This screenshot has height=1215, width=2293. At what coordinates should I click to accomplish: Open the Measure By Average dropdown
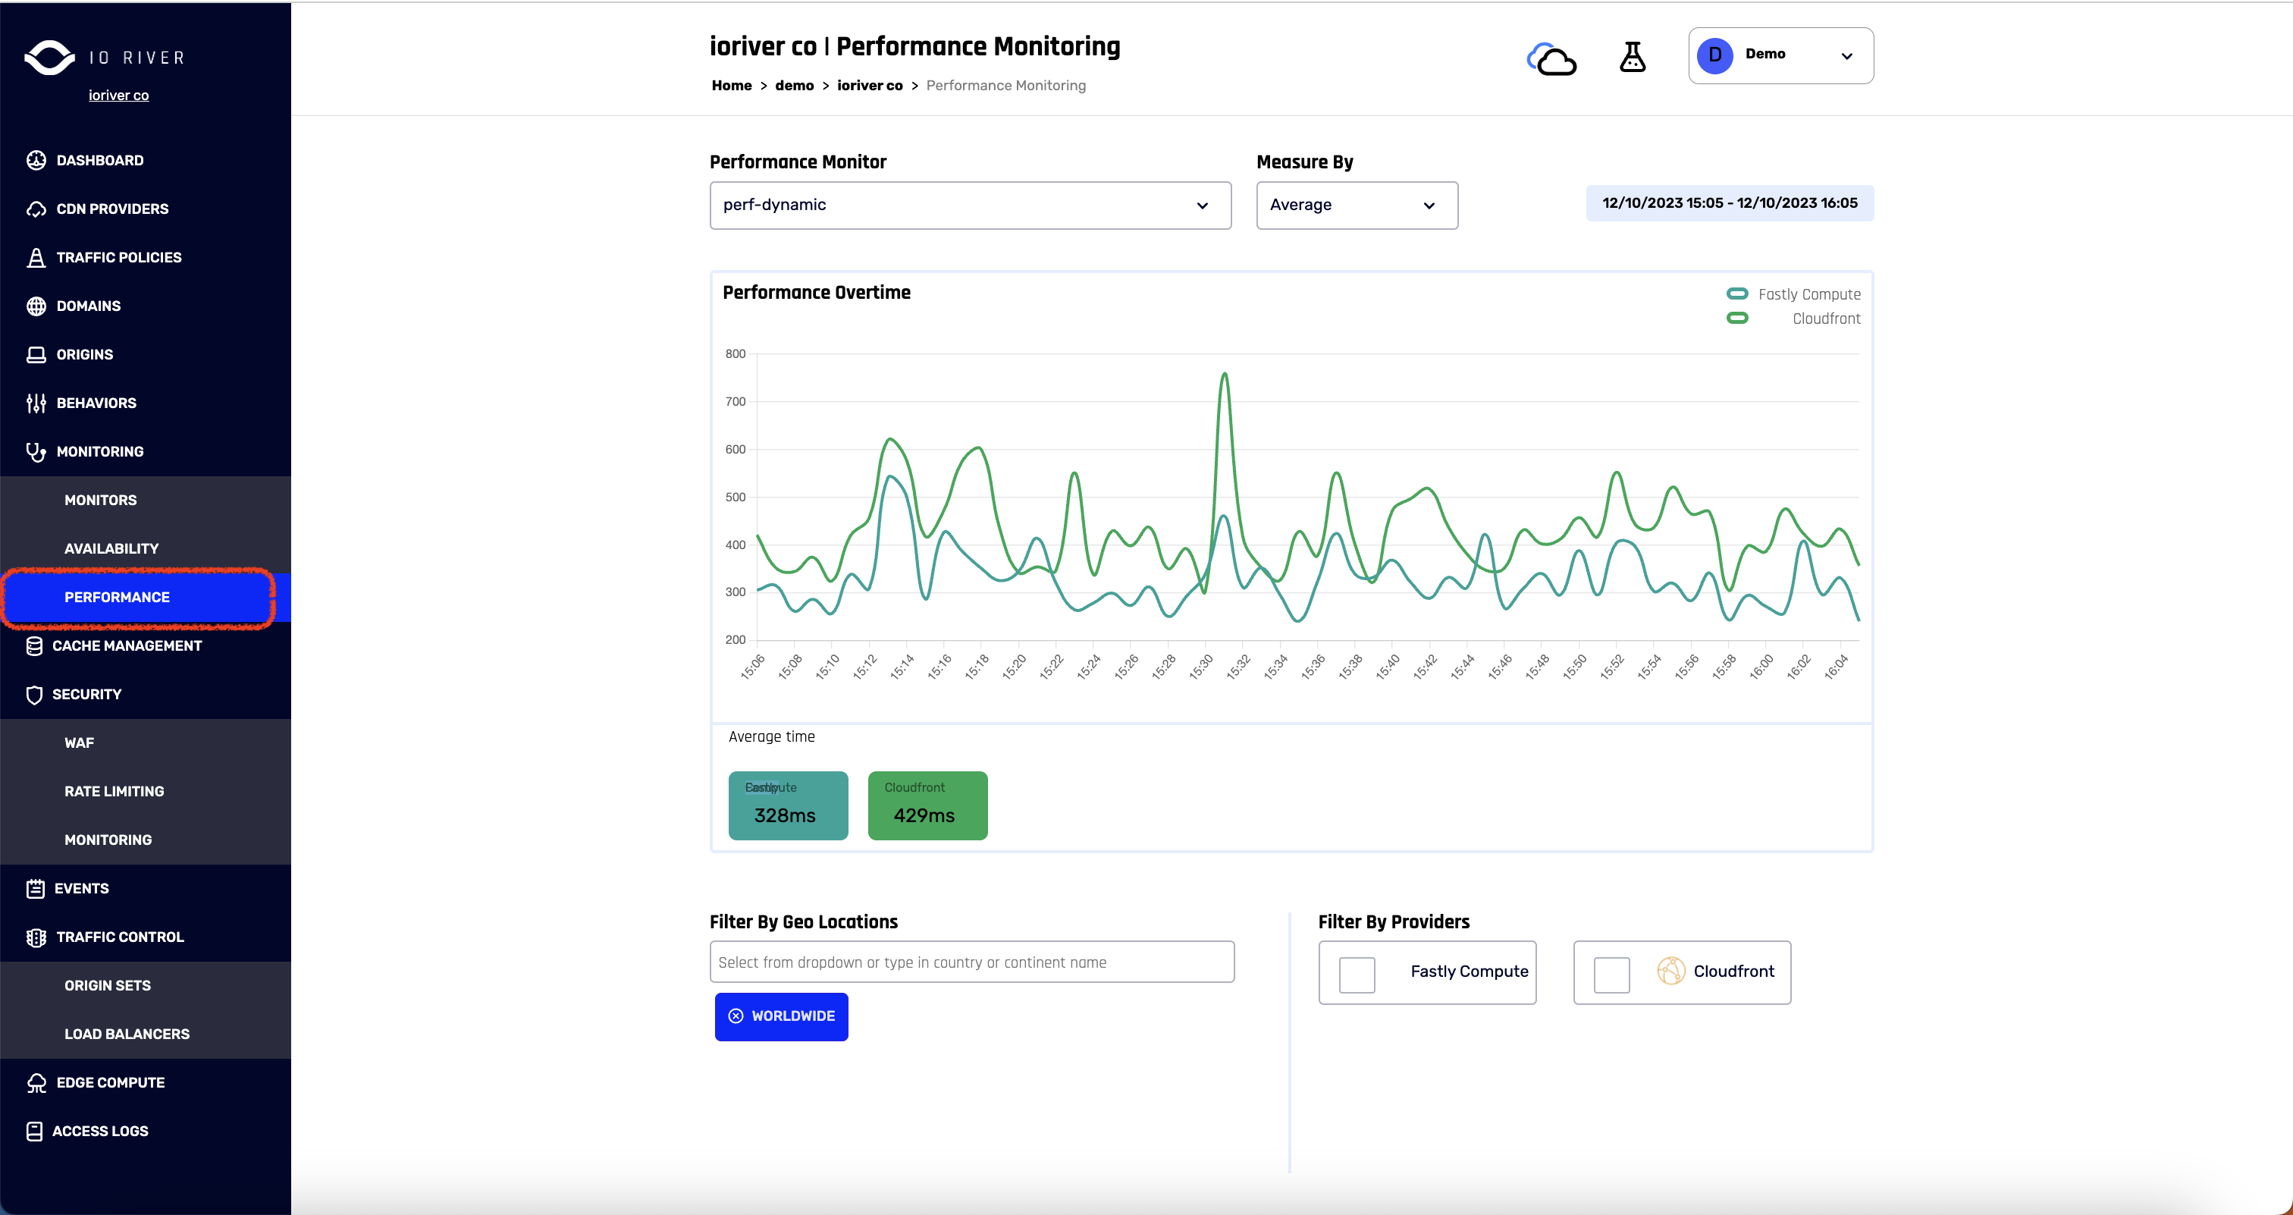(x=1357, y=206)
